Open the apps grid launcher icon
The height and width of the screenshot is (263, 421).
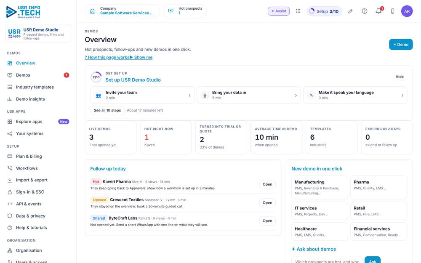point(298,11)
